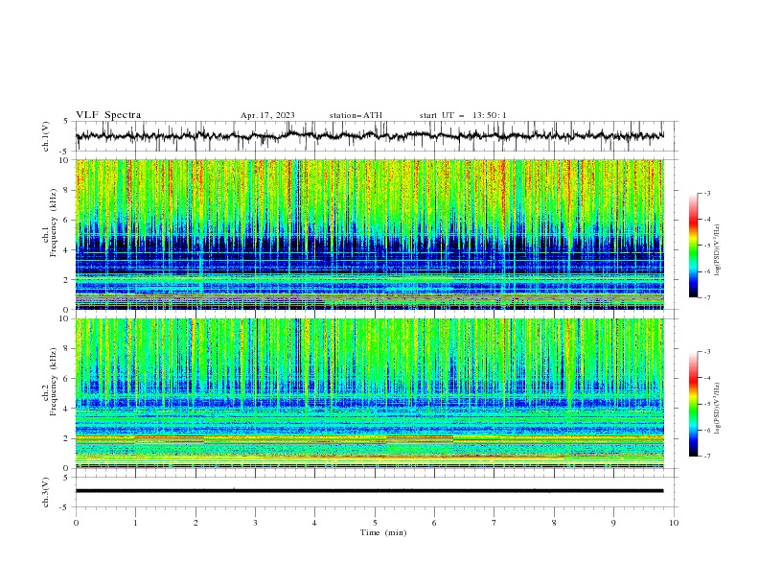
Task: Click the ch.1 color bar 'log(PSD)(V²/Hz)' label
Action: (x=717, y=250)
